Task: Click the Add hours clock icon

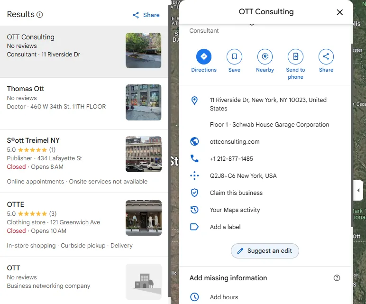Action: (194, 297)
